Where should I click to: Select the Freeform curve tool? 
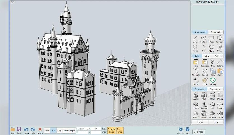tap(203, 39)
